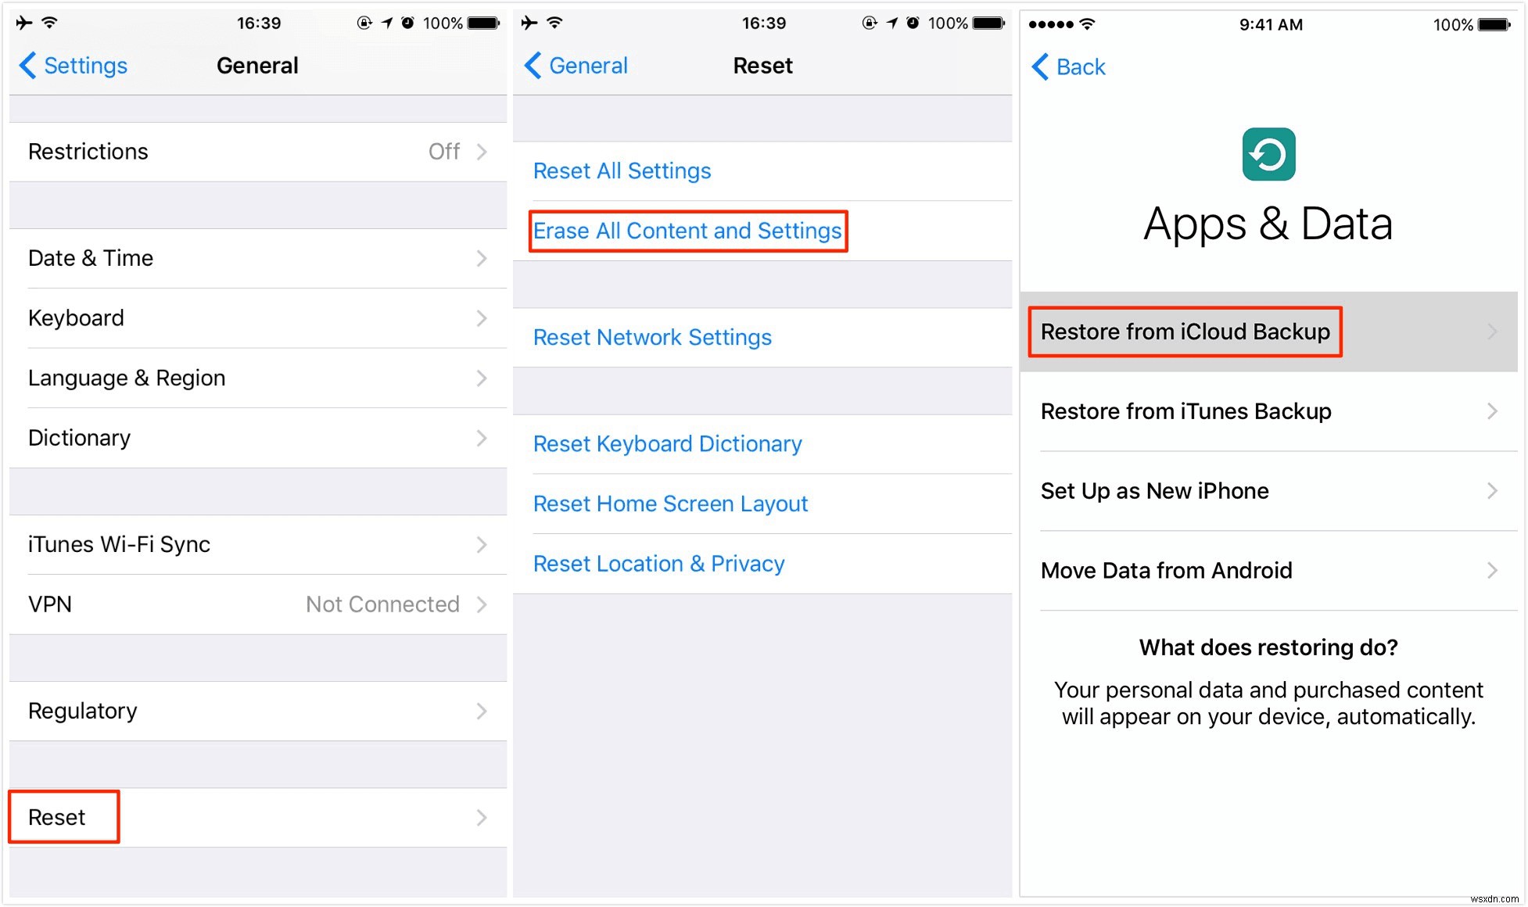Tap the Back navigation arrow icon
This screenshot has height=907, width=1528.
click(x=1042, y=66)
